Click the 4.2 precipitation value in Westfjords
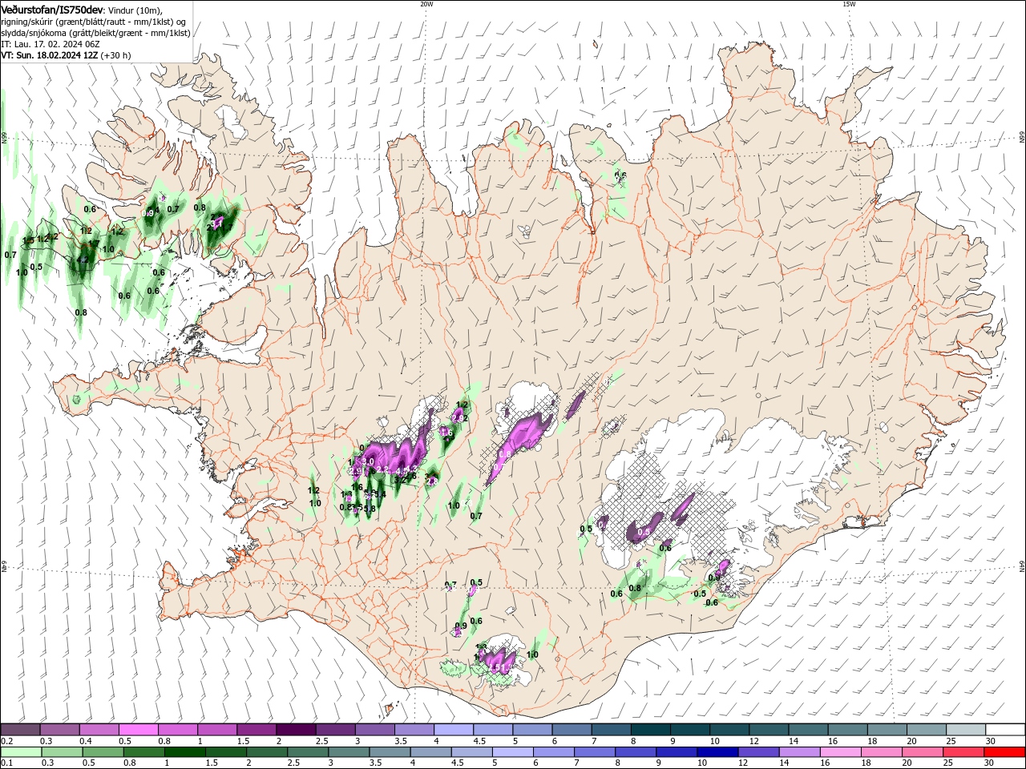 (82, 260)
